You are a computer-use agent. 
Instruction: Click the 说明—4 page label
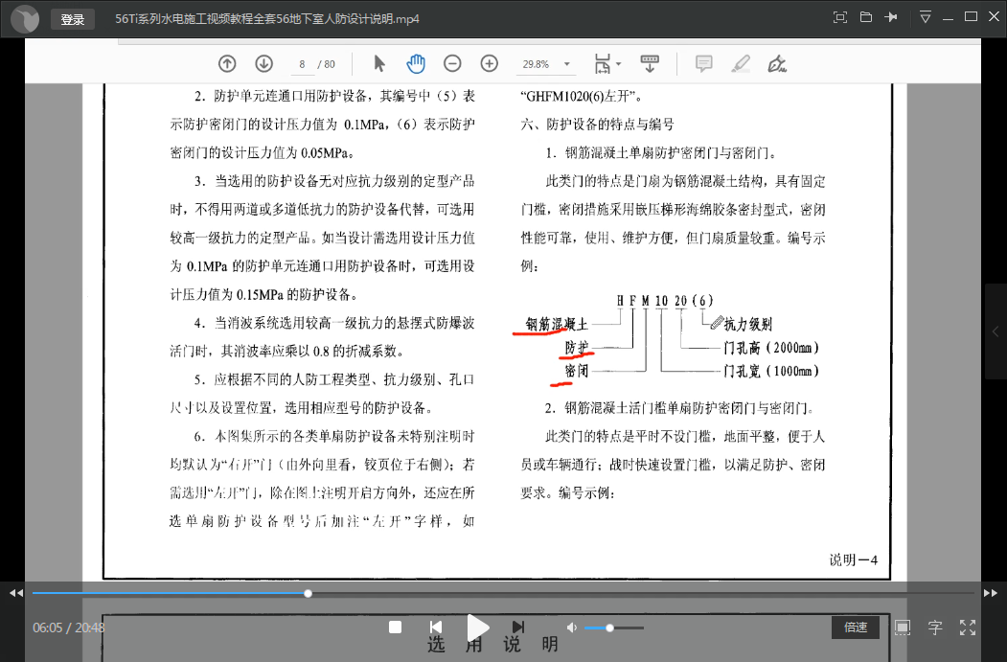(854, 559)
